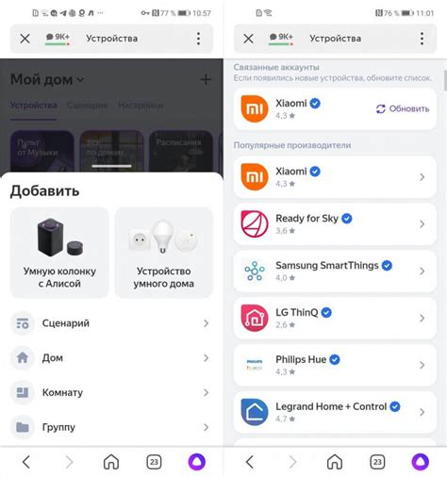The image size is (447, 477).
Task: Open browser home icon on right screen
Action: pyautogui.click(x=335, y=462)
